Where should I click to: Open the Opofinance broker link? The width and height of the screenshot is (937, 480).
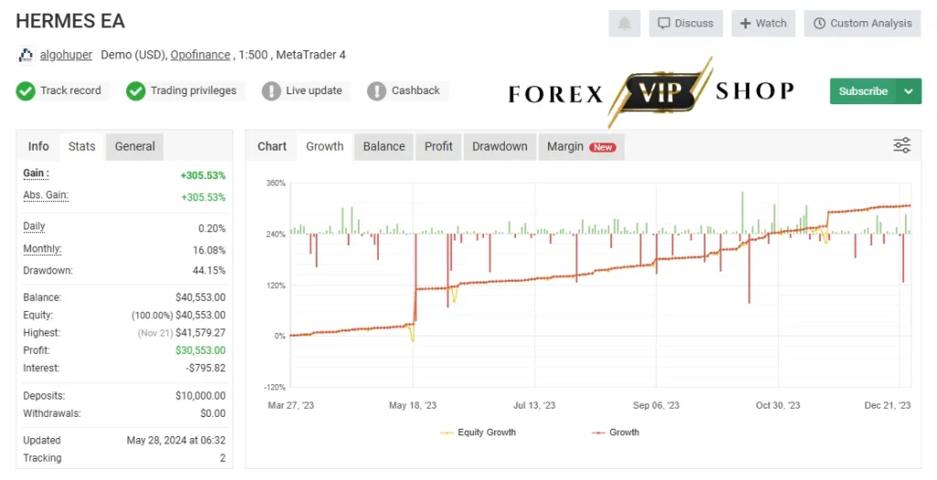pos(200,55)
